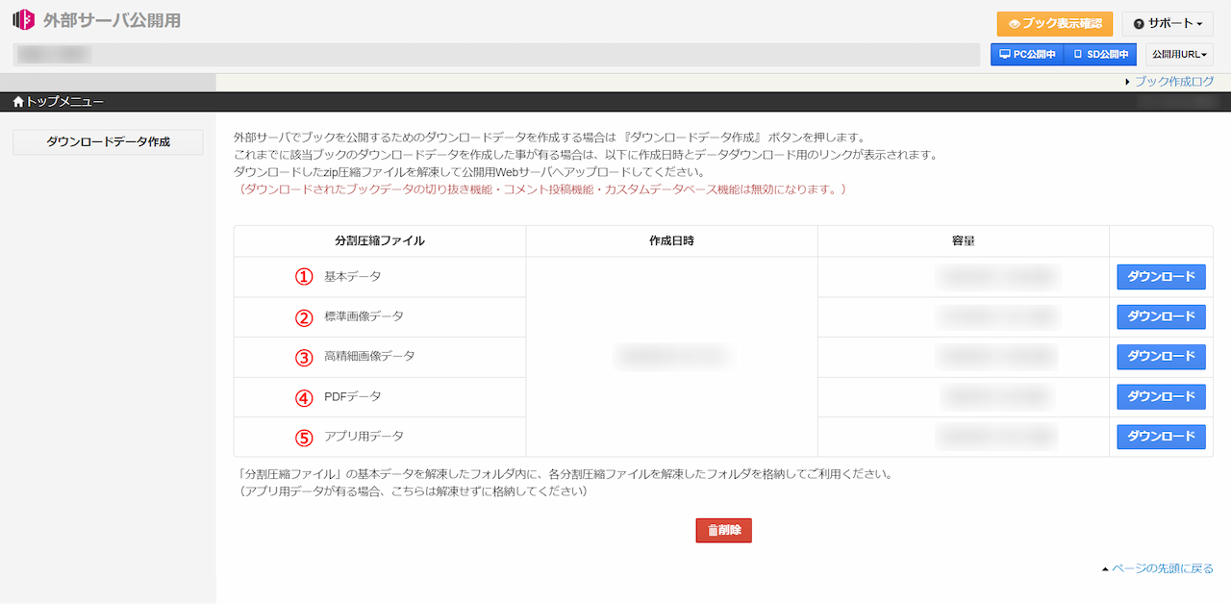Screen dimensions: 1231x604
Task: Open the ブック作成ログ link
Action: point(1173,82)
